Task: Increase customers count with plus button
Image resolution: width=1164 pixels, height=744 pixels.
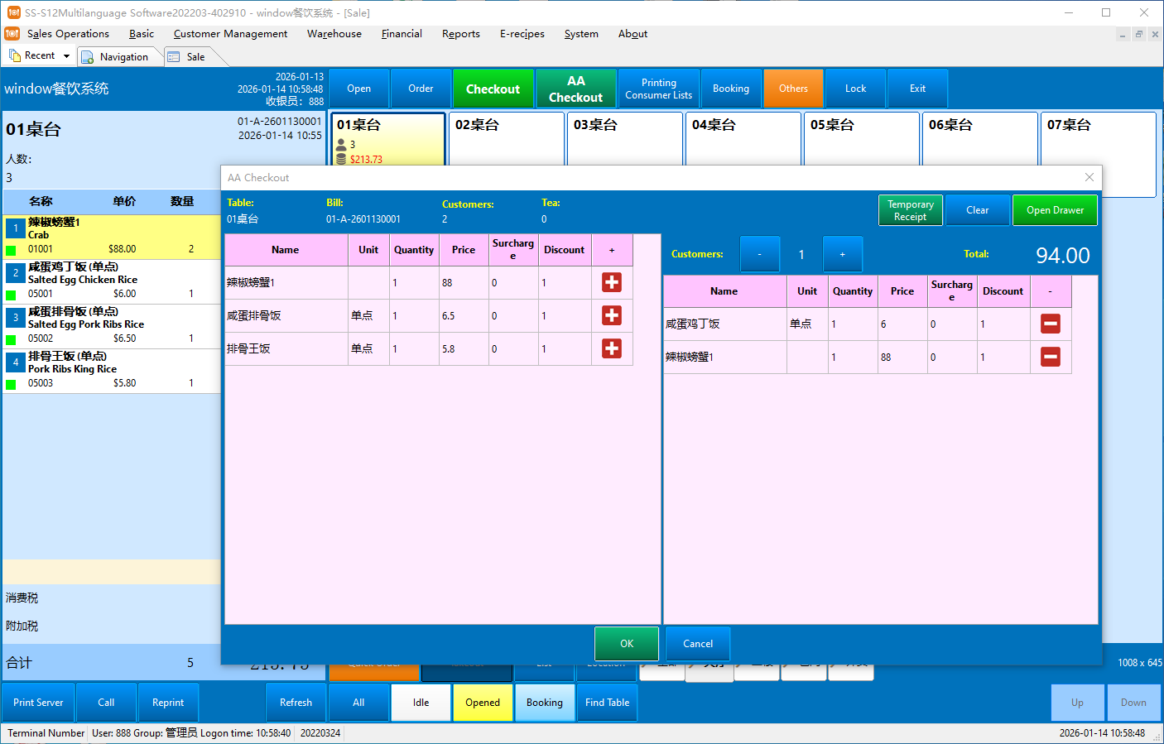Action: tap(842, 254)
